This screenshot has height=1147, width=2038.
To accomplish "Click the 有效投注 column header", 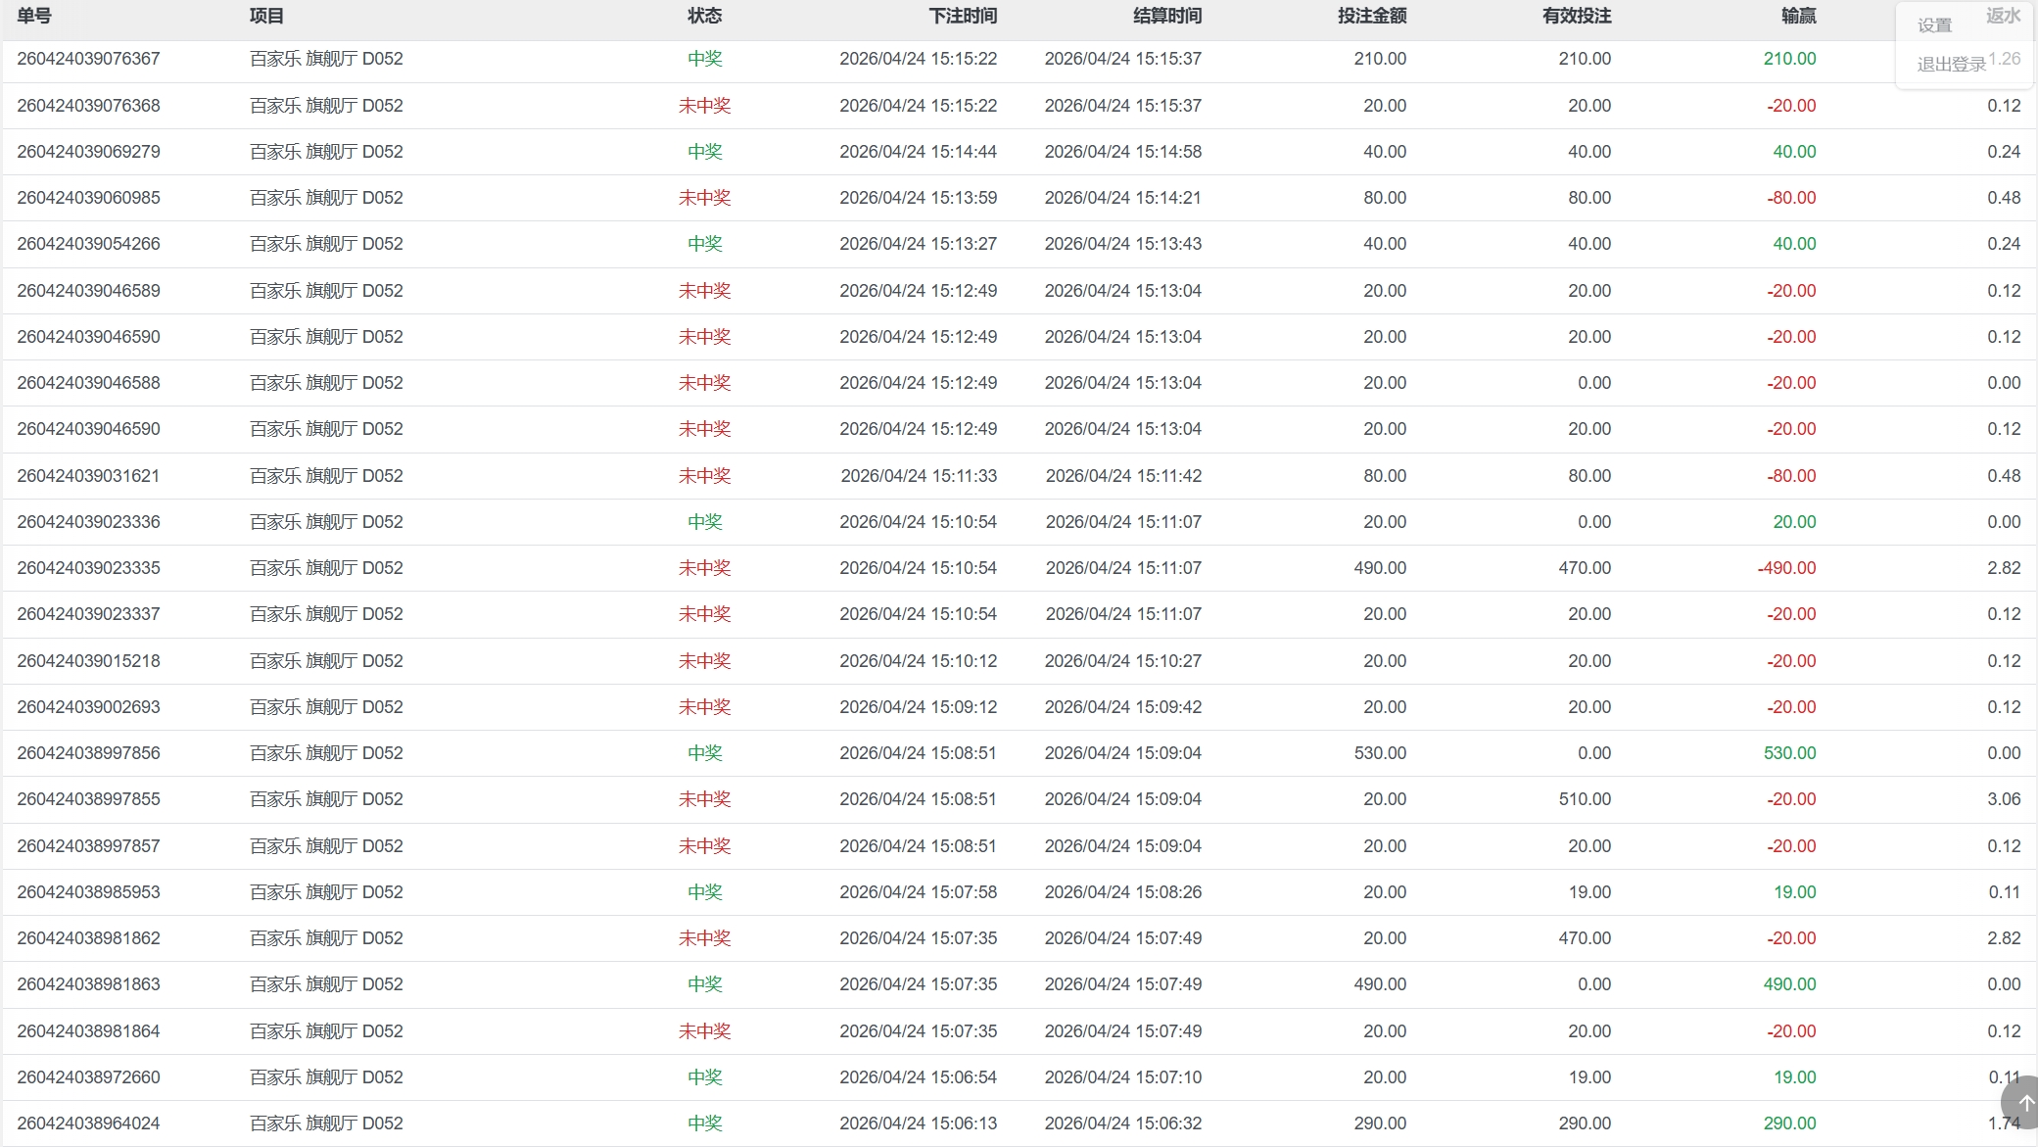I will 1577,16.
